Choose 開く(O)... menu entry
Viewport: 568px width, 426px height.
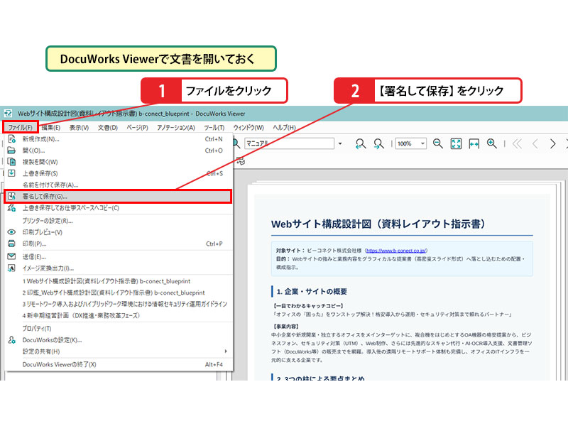[x=118, y=151]
